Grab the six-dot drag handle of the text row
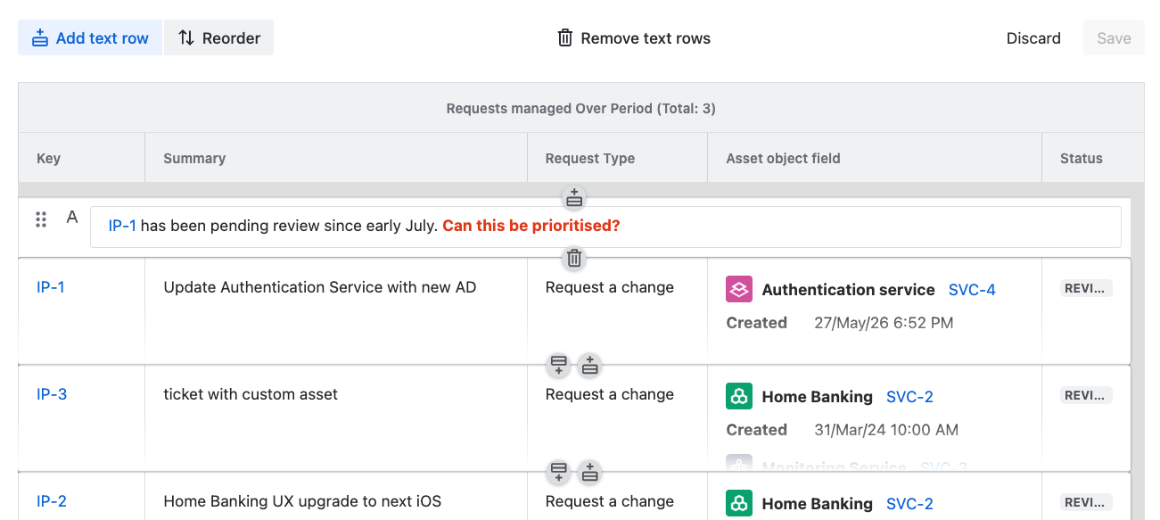Screen dimensions: 1160x520 pyautogui.click(x=41, y=219)
